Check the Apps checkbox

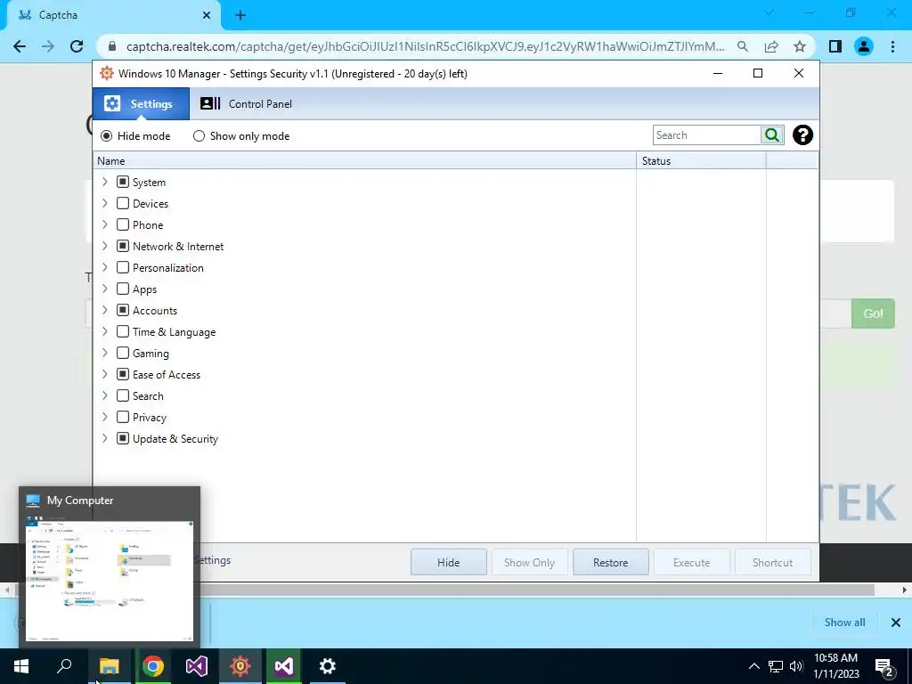click(x=123, y=289)
